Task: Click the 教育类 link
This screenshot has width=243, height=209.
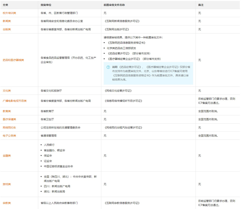Action: click(x=7, y=111)
